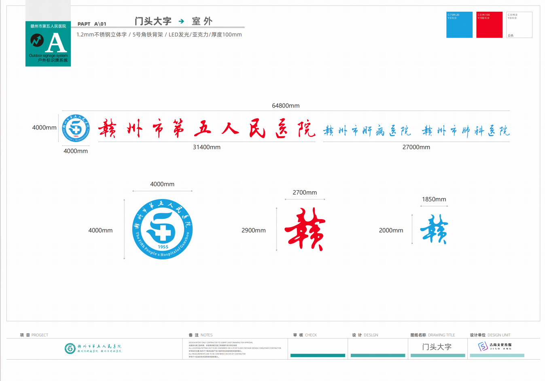Click the 室外 heading text
545x381 pixels.
202,21
